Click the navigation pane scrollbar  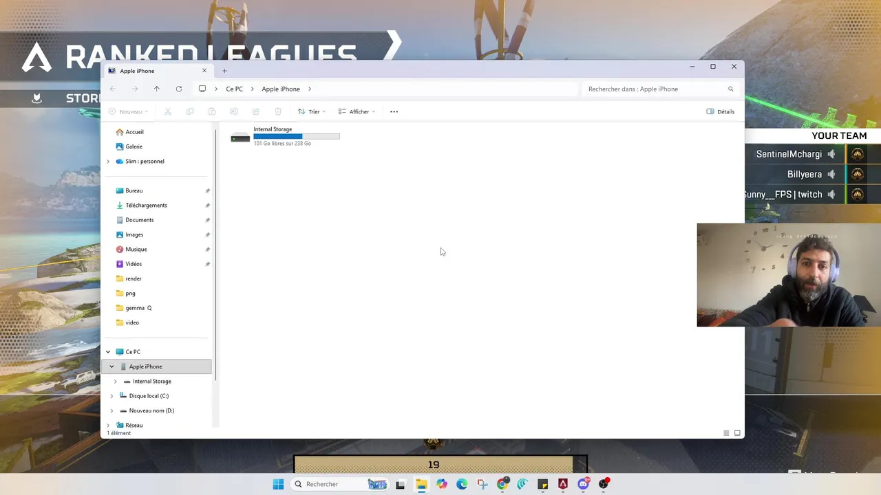(x=215, y=254)
